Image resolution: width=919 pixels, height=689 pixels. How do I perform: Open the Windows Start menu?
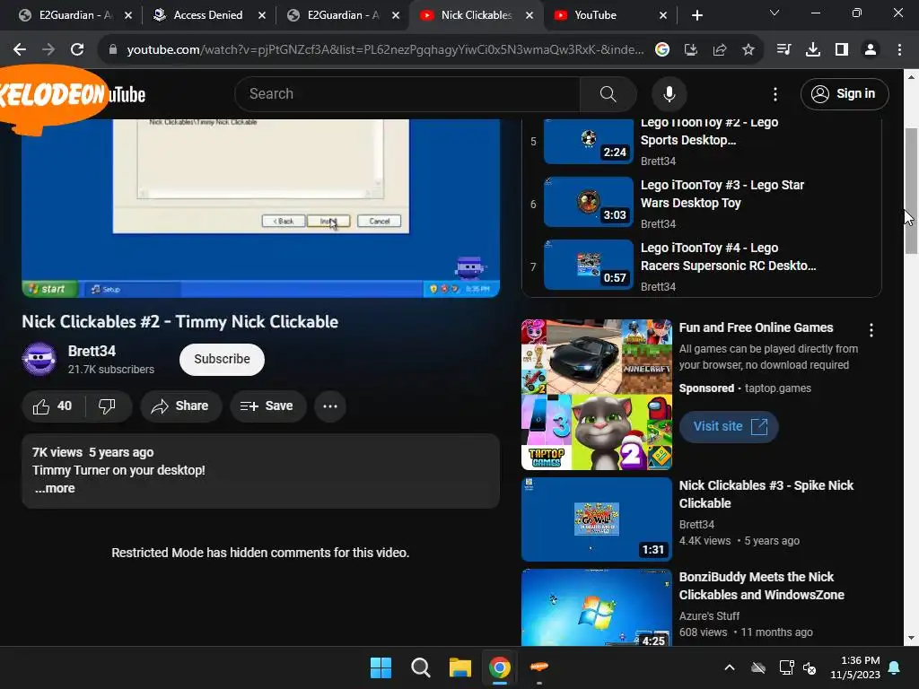(381, 667)
